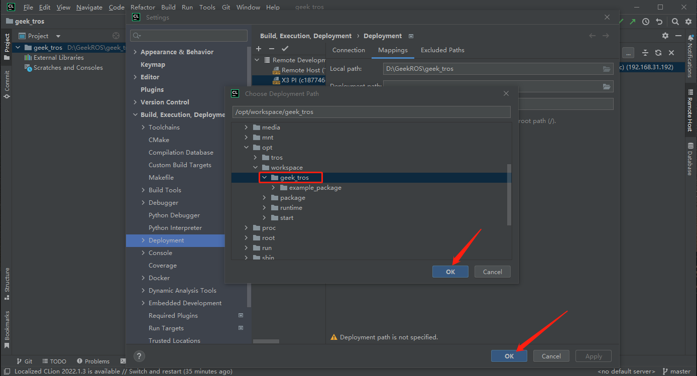Open the Tools menu
Screen dimensions: 697x376
(x=207, y=8)
